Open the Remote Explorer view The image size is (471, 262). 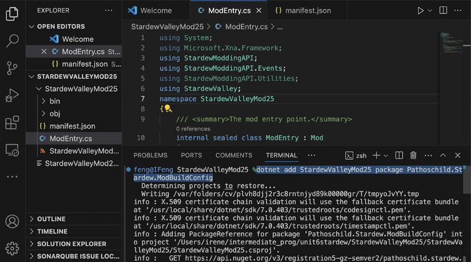[12, 150]
